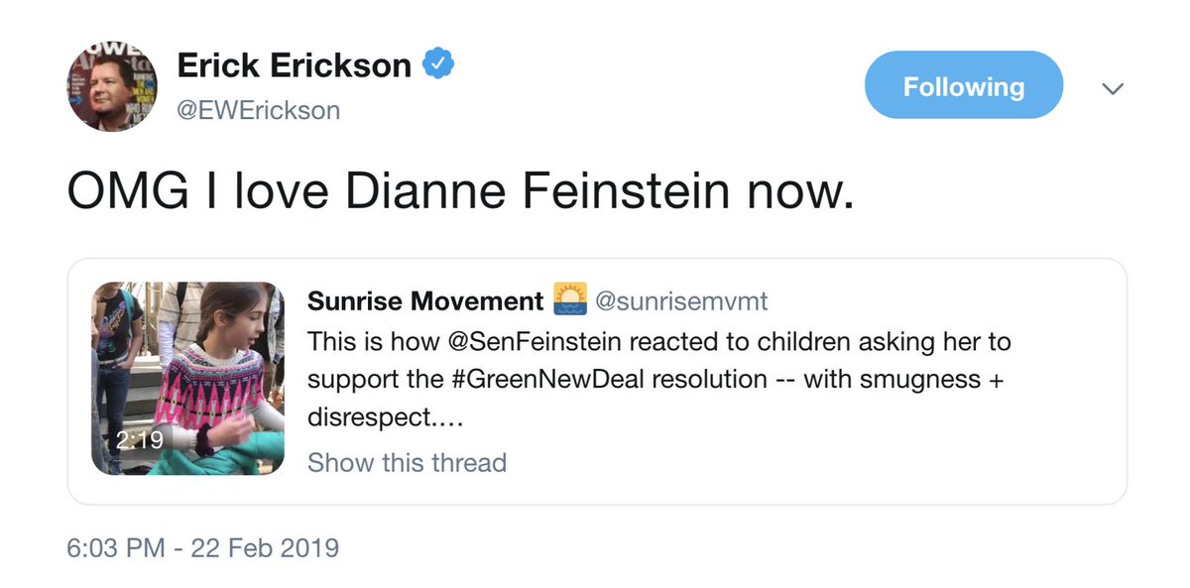
Task: Click the 2:19 video duration badge
Action: tap(137, 440)
